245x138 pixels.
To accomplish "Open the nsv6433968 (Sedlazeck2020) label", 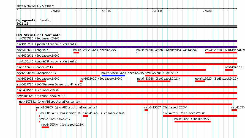I will (159, 79).
